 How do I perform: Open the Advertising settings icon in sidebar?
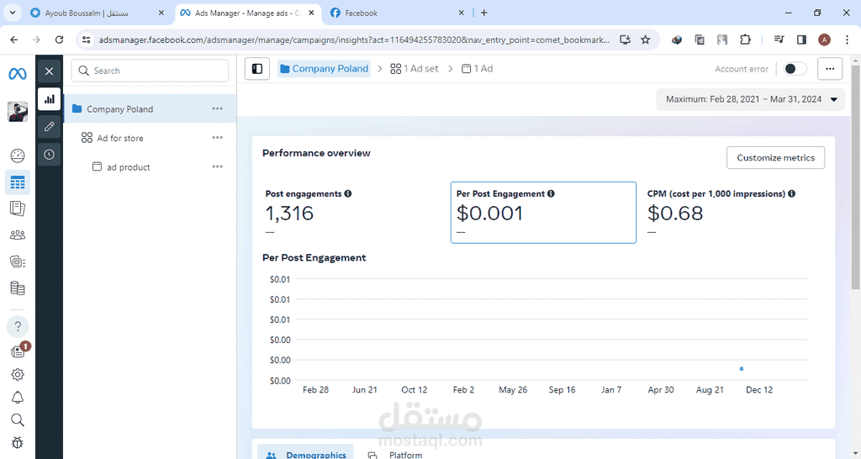click(x=18, y=261)
